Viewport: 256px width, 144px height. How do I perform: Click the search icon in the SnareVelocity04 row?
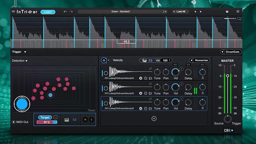click(x=145, y=78)
